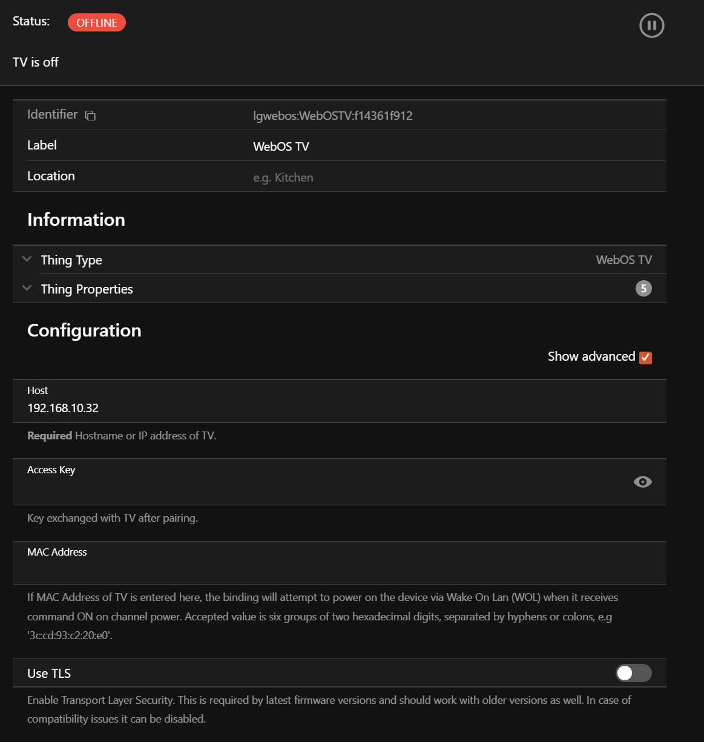Screen dimensions: 704x742
Task: Click into the Access Key field
Action: coord(303,487)
